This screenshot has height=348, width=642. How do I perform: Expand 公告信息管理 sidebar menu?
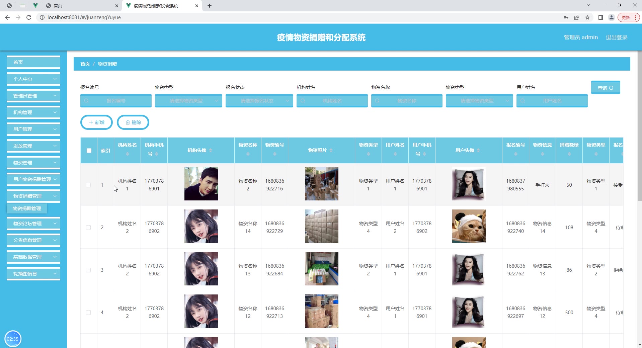point(33,240)
